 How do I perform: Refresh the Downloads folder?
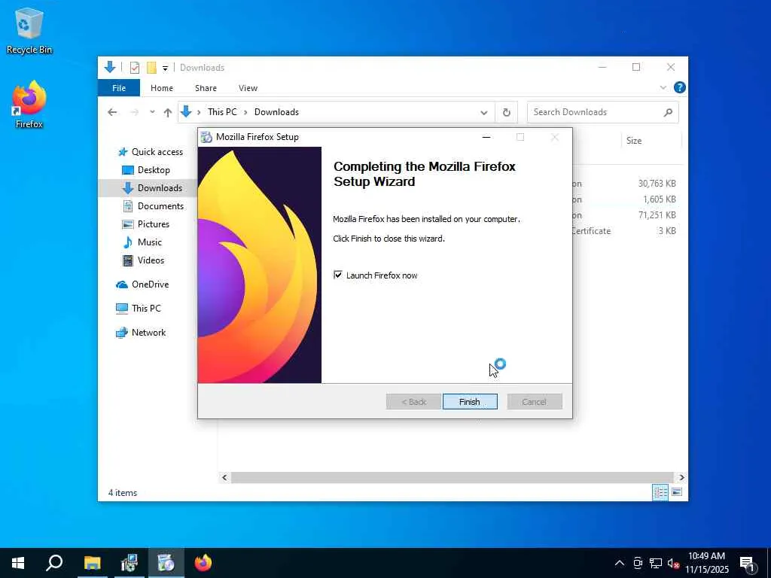tap(507, 113)
